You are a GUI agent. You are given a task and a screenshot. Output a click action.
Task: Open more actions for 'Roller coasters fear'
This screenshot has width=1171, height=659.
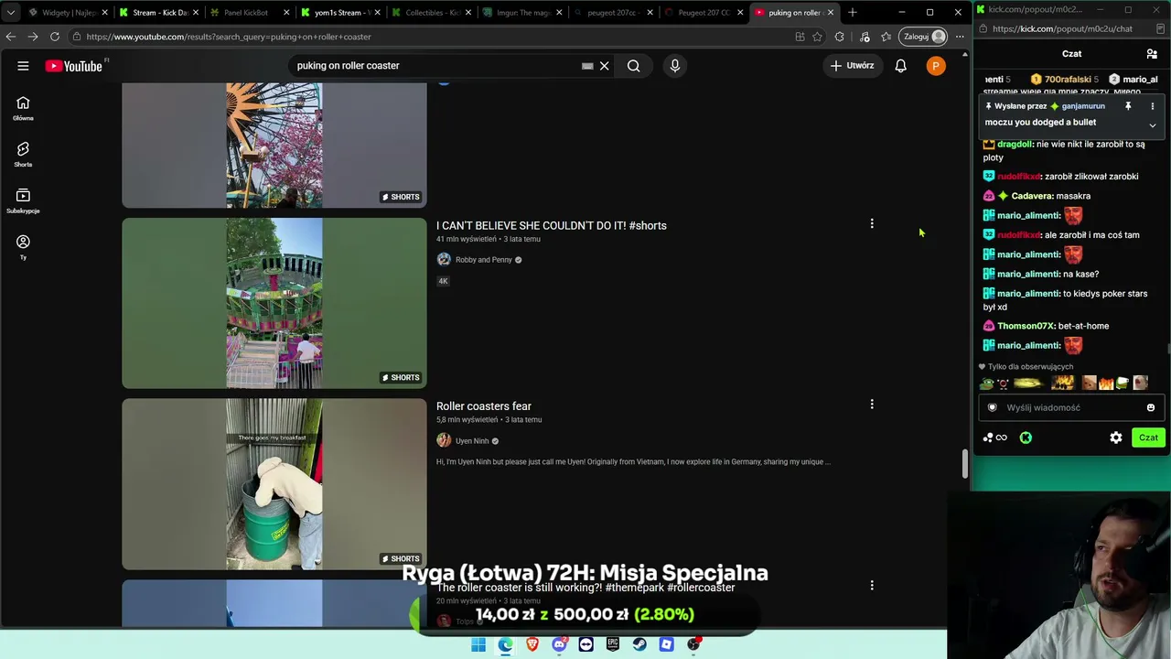pos(872,404)
